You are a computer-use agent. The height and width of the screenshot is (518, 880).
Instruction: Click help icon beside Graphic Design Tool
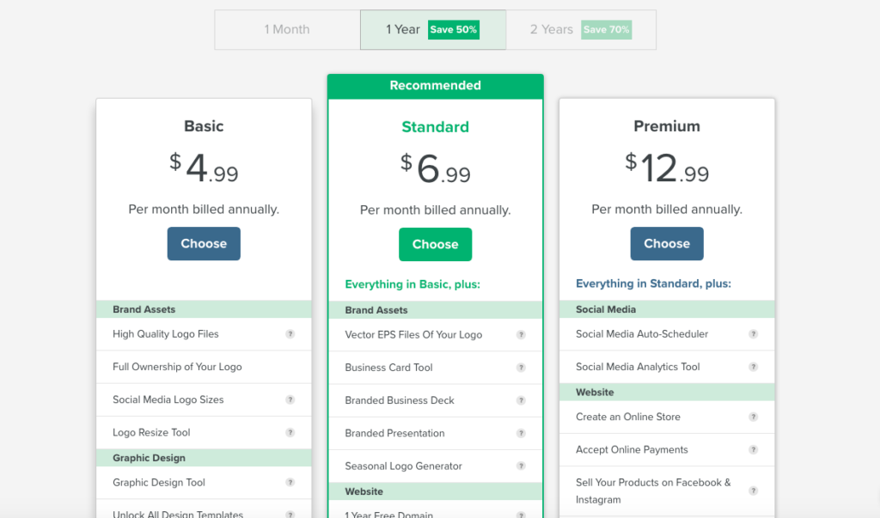pyautogui.click(x=290, y=483)
